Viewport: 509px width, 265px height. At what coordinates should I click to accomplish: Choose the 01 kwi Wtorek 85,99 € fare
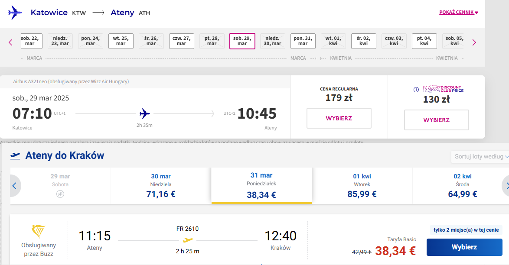pyautogui.click(x=362, y=186)
